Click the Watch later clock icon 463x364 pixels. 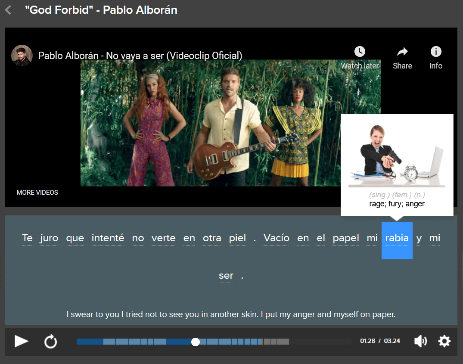(x=360, y=52)
